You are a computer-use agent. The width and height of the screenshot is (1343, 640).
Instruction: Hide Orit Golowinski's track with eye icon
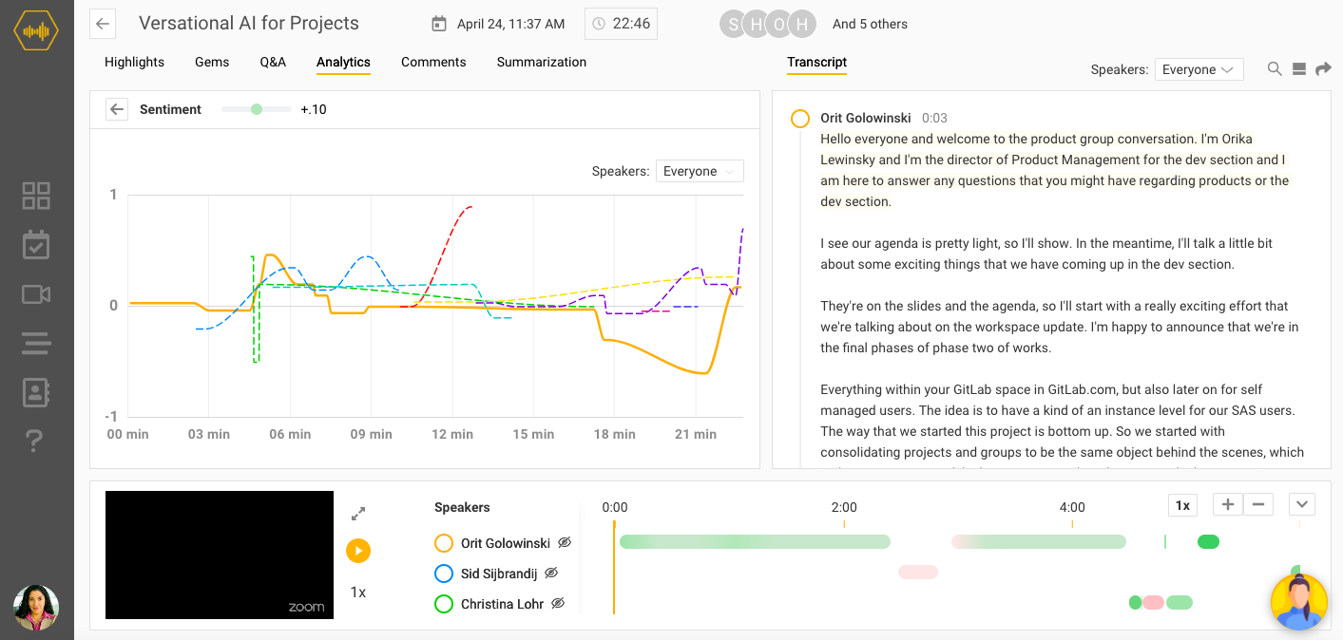pyautogui.click(x=565, y=542)
